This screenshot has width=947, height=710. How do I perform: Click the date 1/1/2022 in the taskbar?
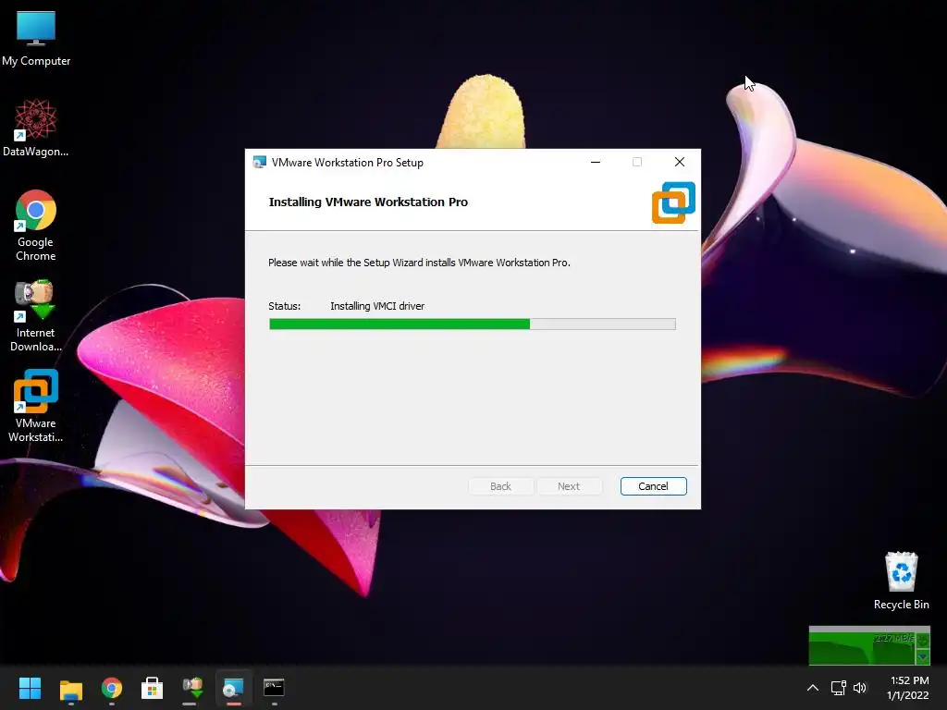pos(908,695)
